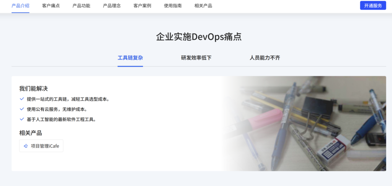
Task: Open the 产品介绍 navigation tab
Action: (20, 6)
